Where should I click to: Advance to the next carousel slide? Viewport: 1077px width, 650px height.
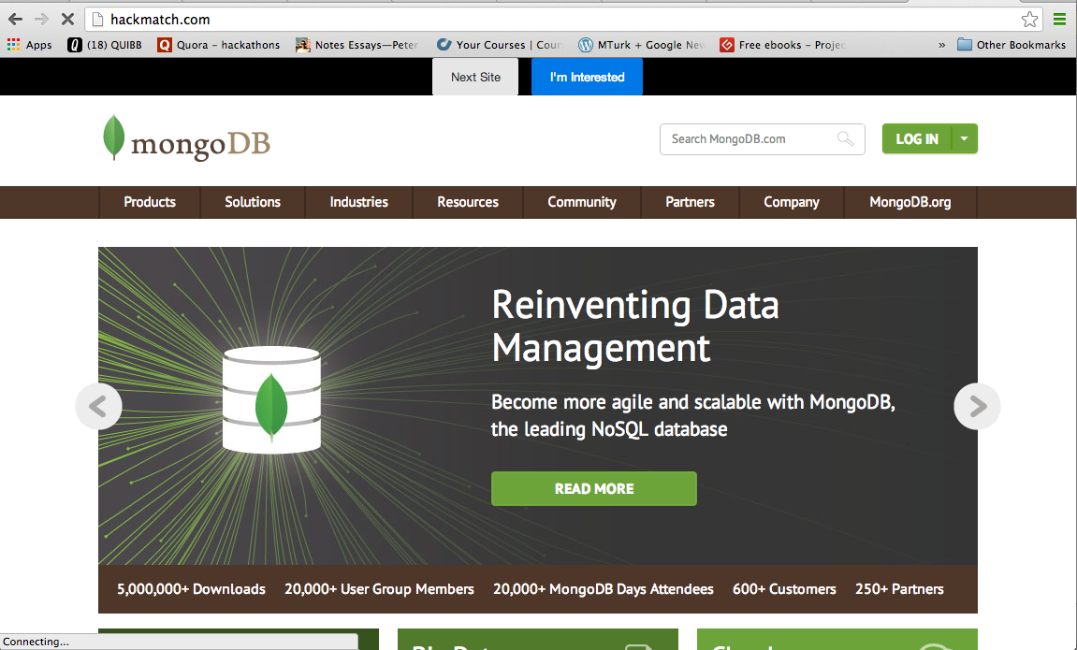pos(977,406)
